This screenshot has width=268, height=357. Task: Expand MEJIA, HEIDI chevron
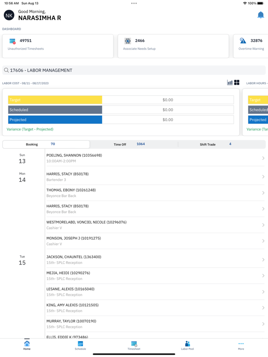pyautogui.click(x=263, y=276)
